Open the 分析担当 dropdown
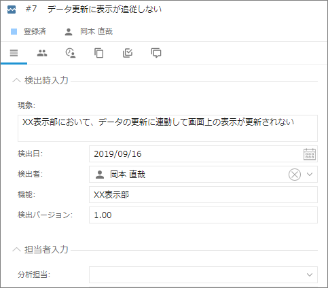The image size is (328, 288). click(310, 275)
